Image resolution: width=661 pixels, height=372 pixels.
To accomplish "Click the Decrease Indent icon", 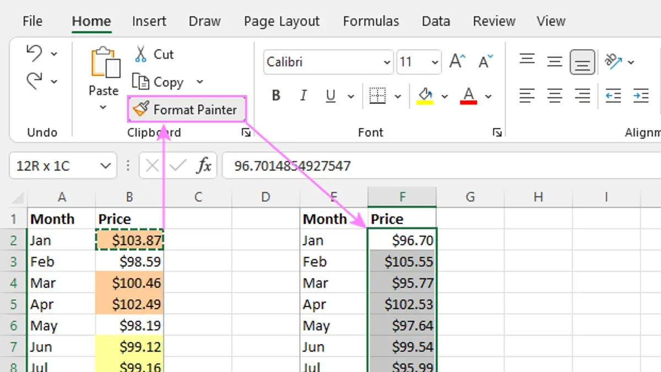I will coord(613,96).
